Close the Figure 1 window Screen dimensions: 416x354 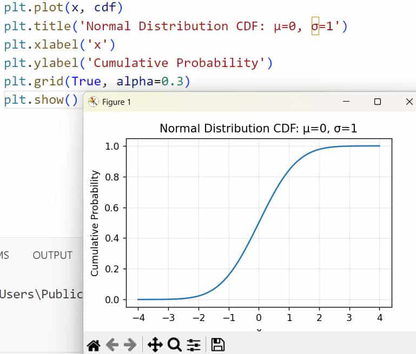pyautogui.click(x=409, y=102)
